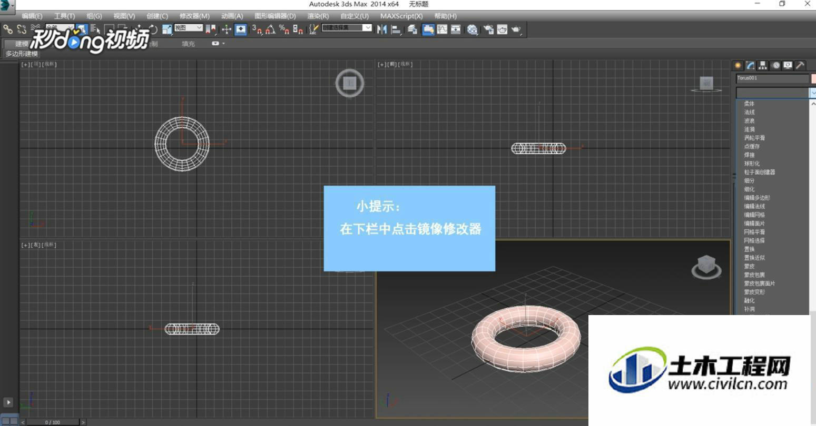816x426 pixels.
Task: Choose 融化 from the modifier list
Action: (749, 300)
